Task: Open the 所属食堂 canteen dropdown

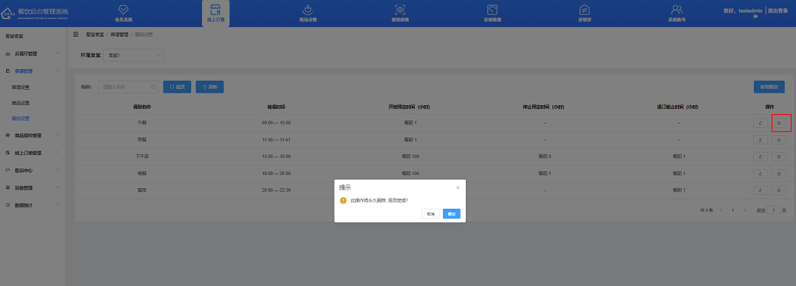Action: pyautogui.click(x=133, y=54)
